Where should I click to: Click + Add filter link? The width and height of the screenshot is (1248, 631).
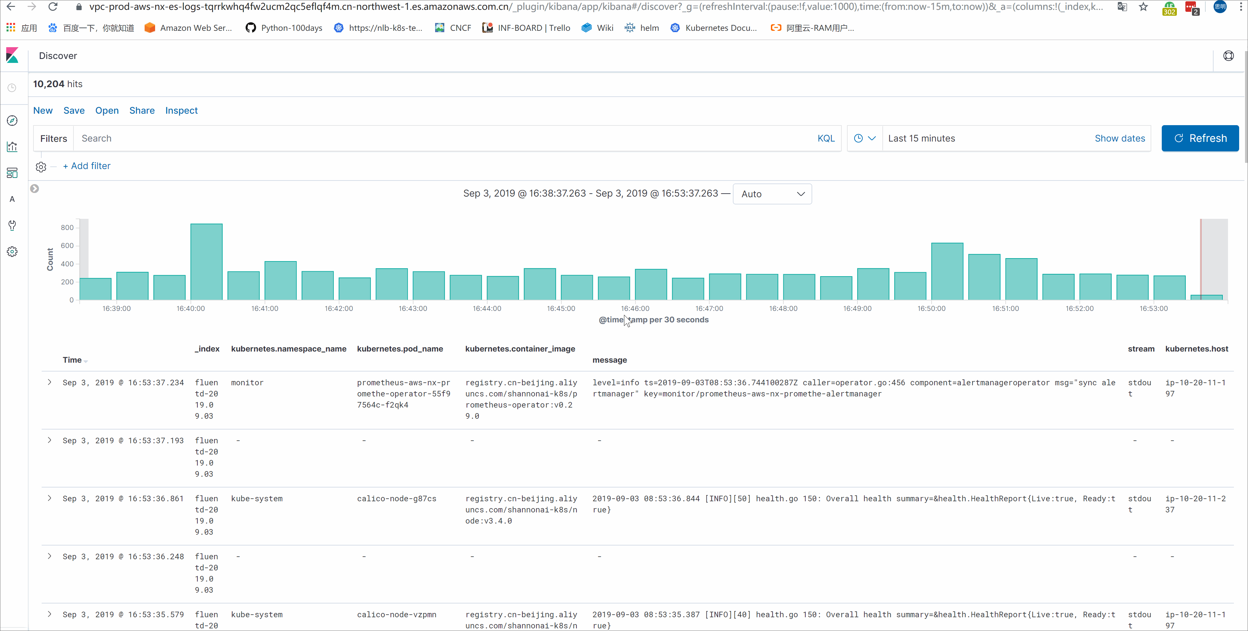click(x=87, y=166)
